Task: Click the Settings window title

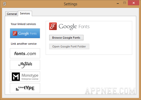Action: (71, 4)
